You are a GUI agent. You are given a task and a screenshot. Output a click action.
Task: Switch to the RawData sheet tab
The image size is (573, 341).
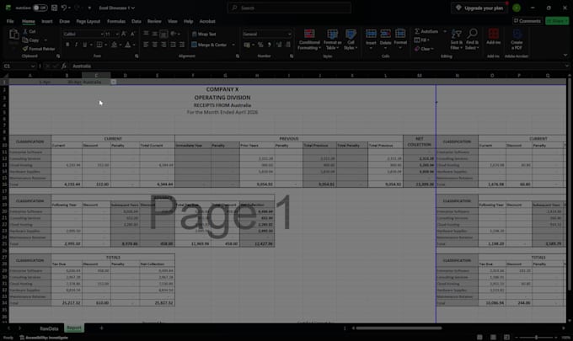pos(49,328)
